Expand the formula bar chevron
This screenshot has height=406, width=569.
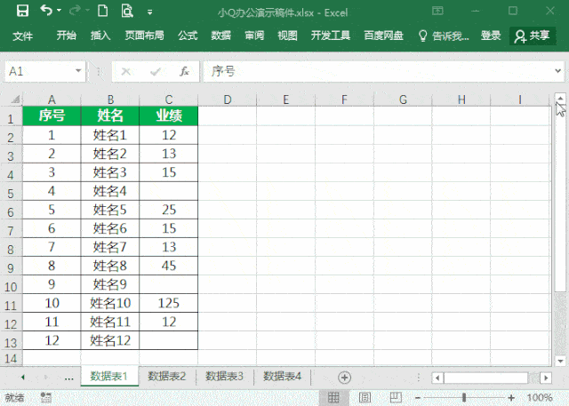click(558, 71)
